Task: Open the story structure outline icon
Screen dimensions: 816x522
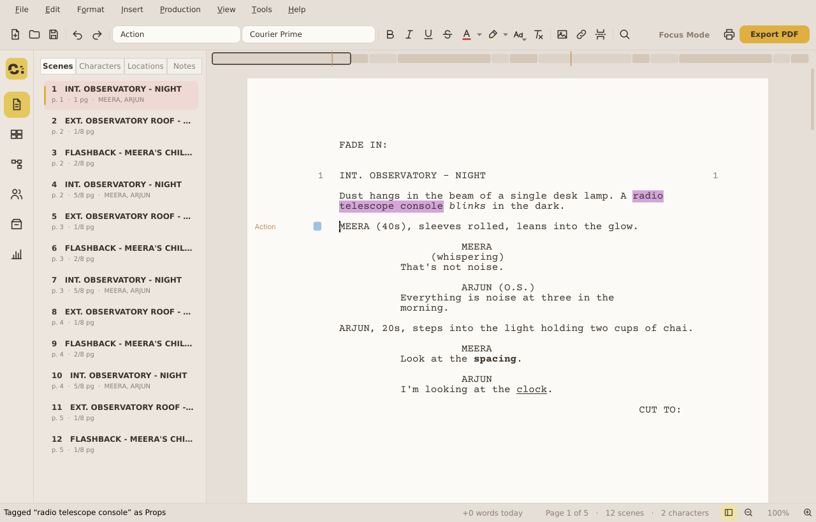Action: pyautogui.click(x=17, y=164)
